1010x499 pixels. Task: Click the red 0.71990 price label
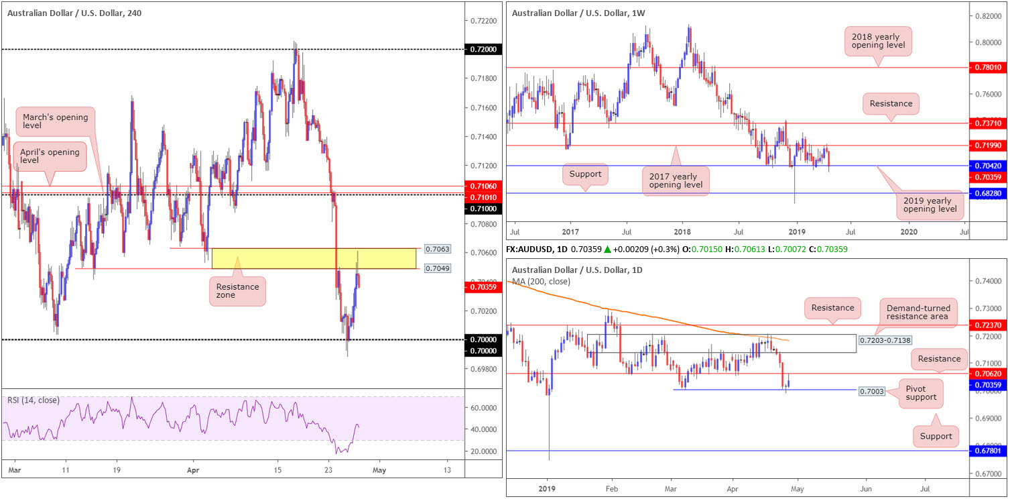[x=987, y=146]
